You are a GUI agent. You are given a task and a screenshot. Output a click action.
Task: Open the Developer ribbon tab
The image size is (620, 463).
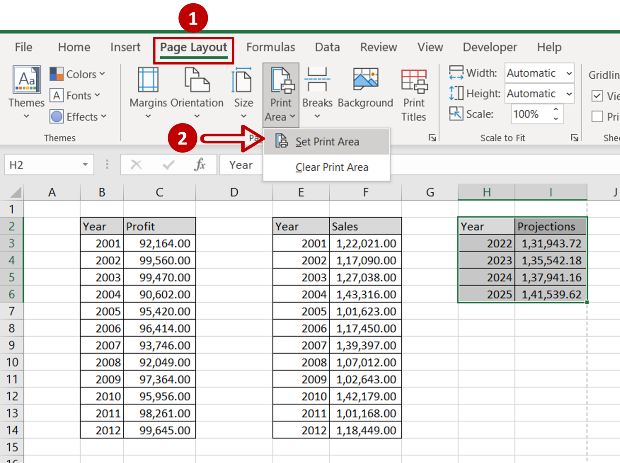pos(490,47)
